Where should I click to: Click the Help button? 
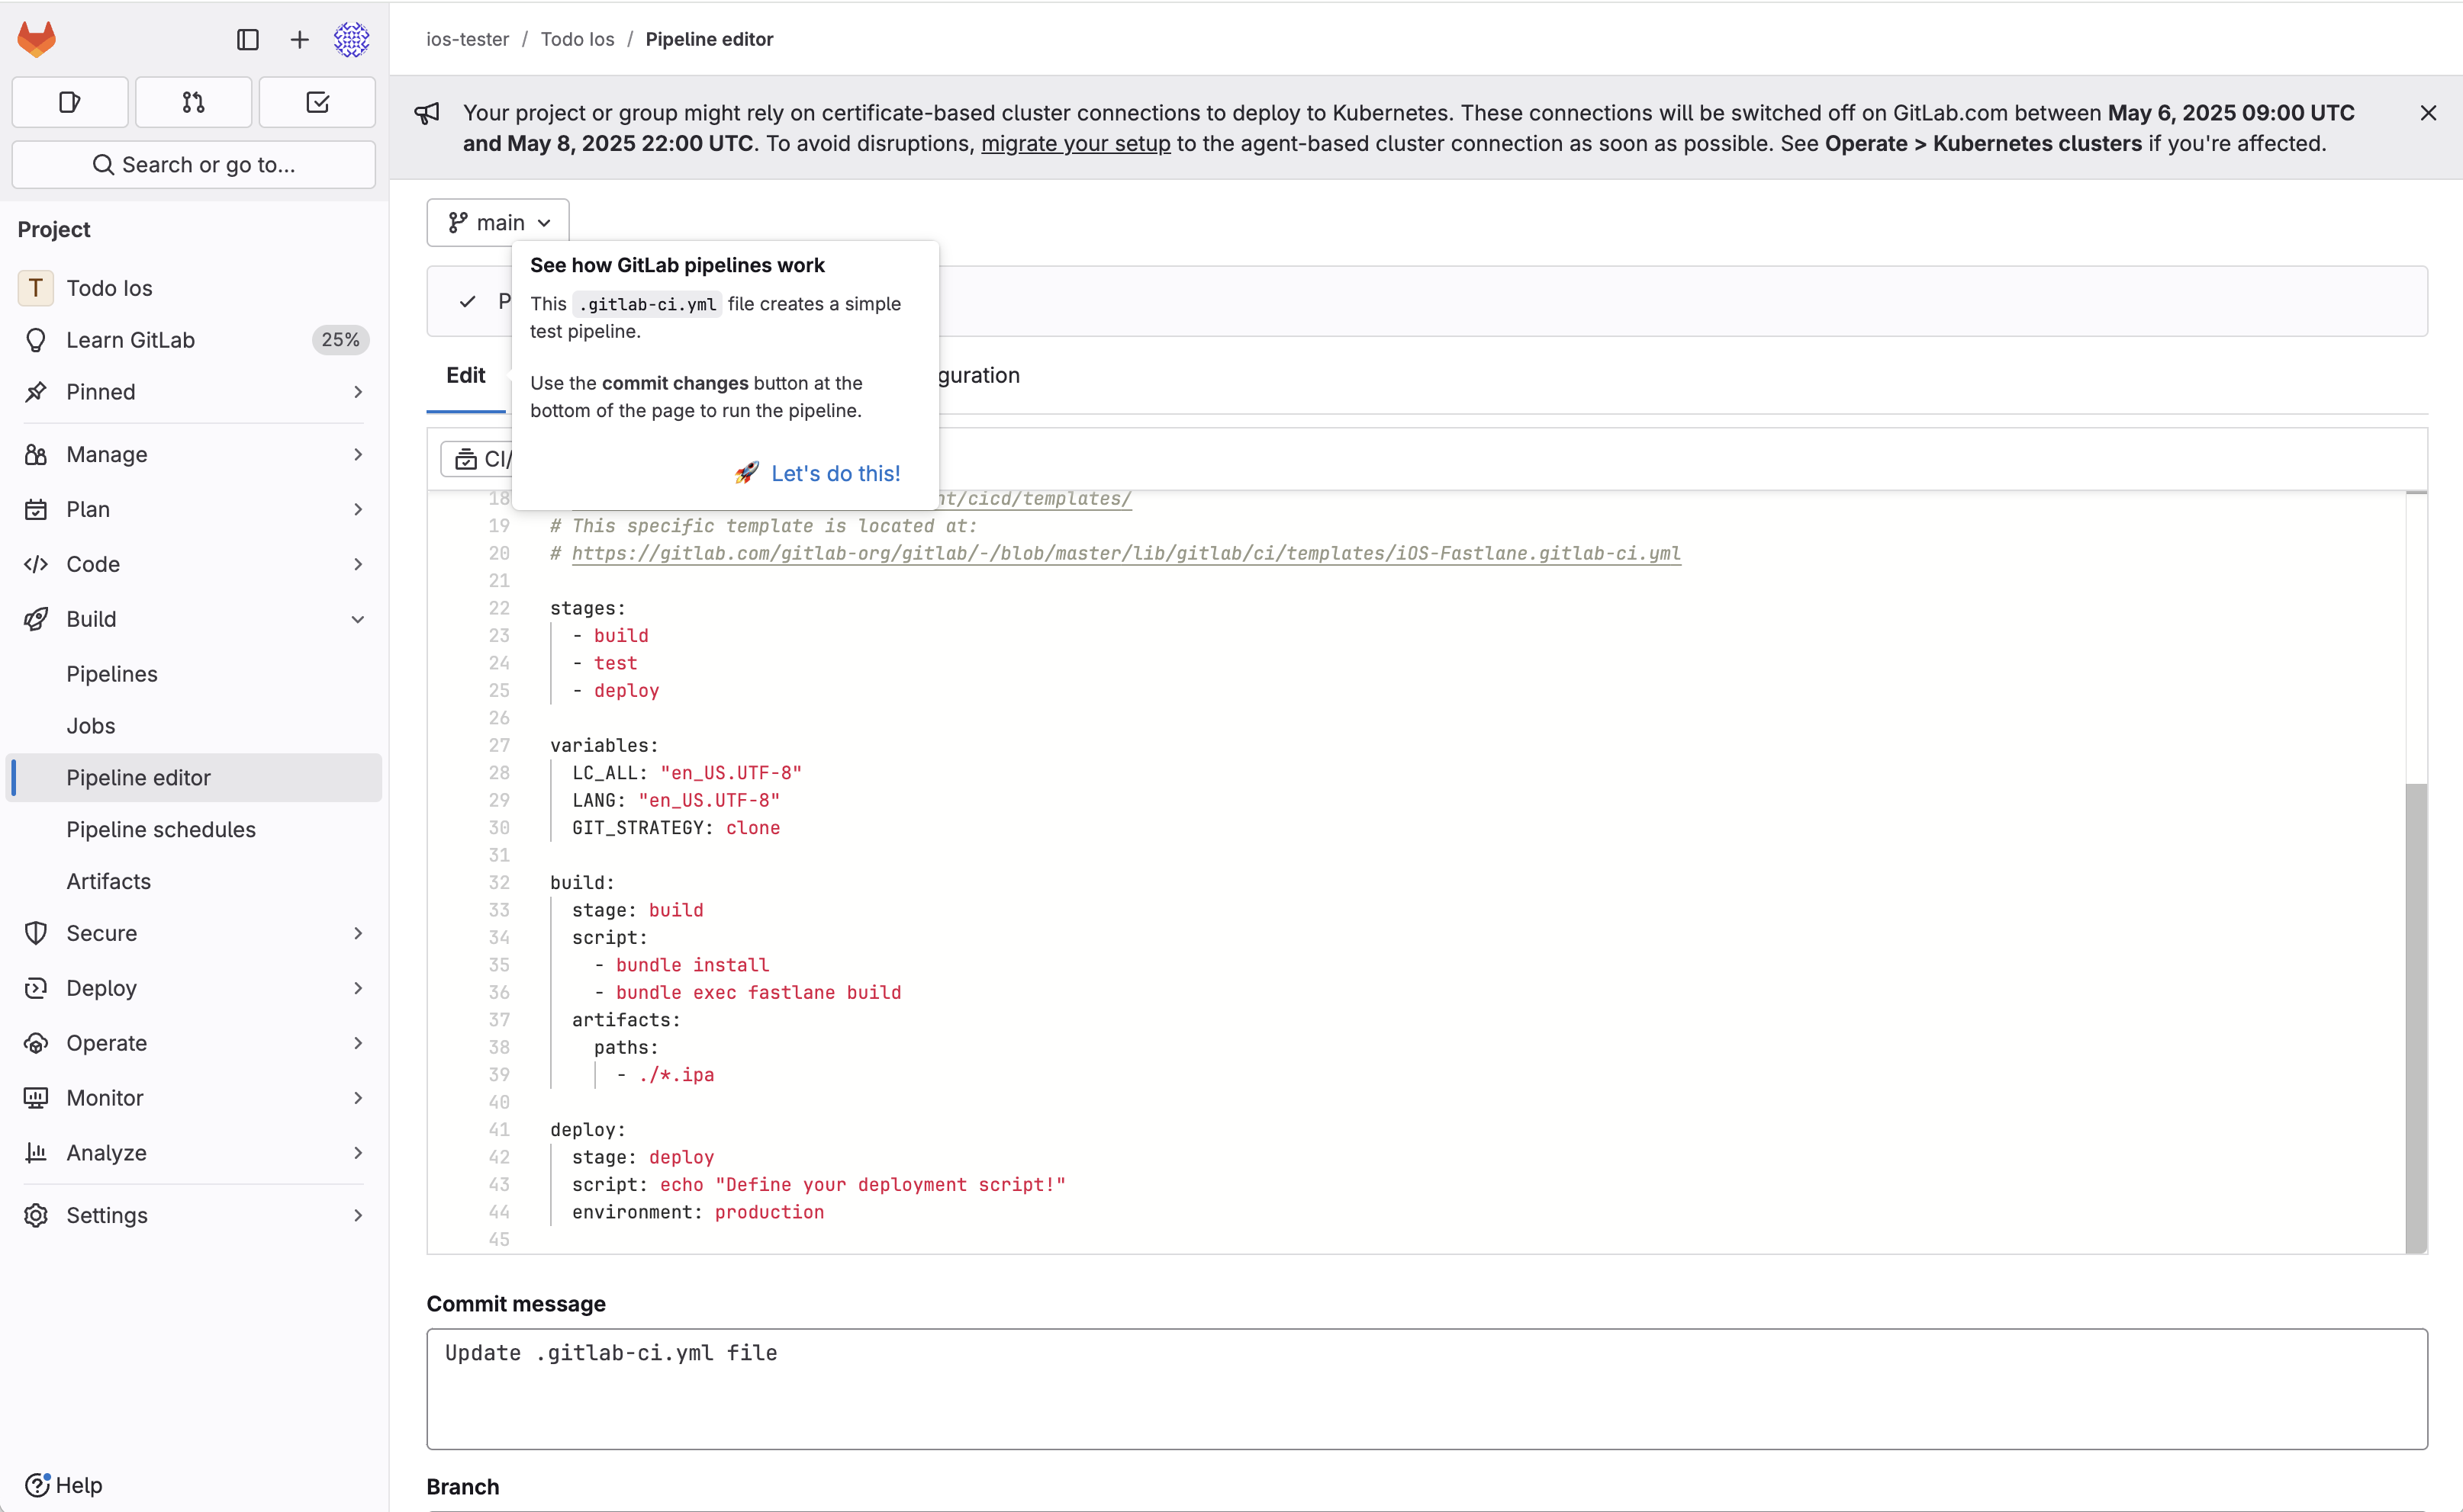pos(63,1485)
